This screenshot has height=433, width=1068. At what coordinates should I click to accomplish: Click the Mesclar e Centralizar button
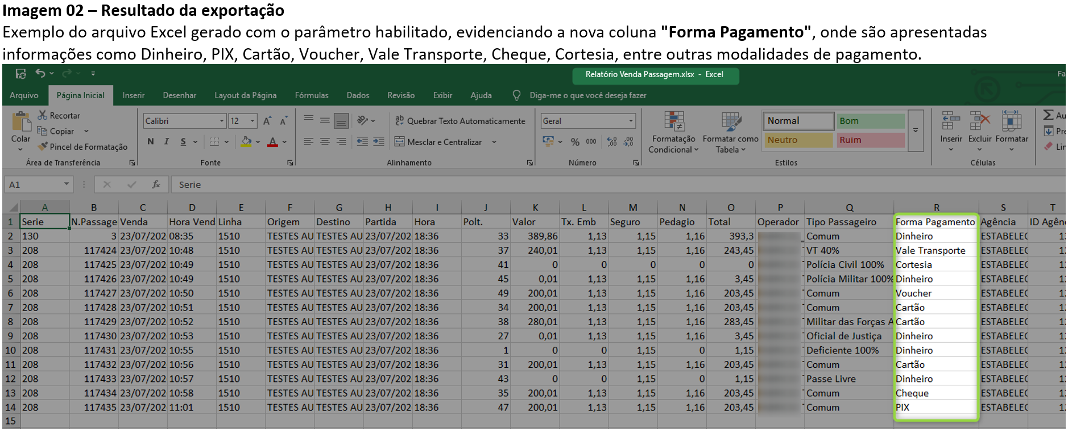click(x=439, y=142)
